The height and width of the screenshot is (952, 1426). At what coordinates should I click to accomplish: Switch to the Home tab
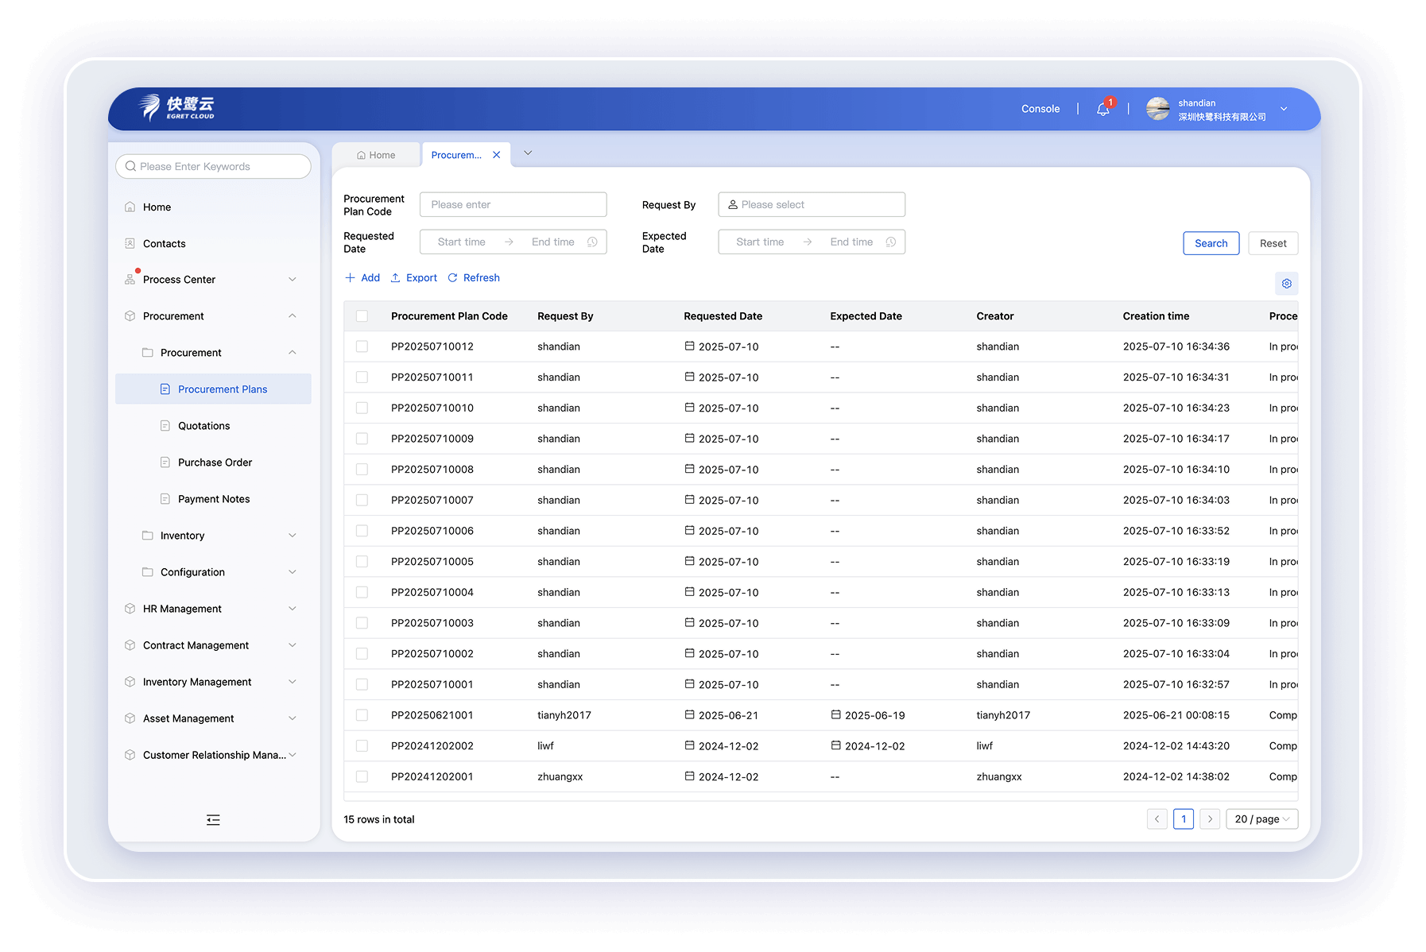pyautogui.click(x=375, y=154)
